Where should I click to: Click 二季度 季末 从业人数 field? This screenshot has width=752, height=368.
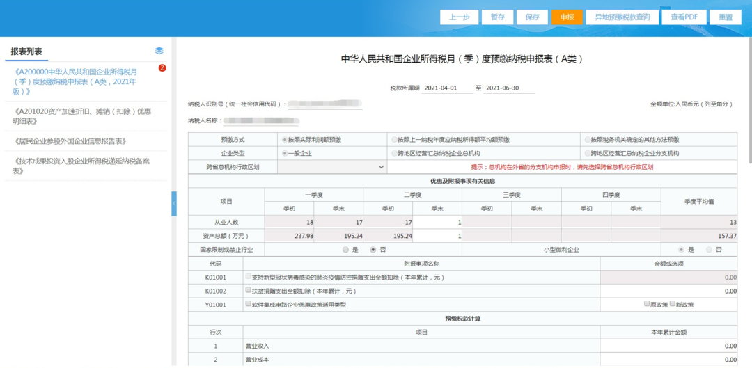point(437,223)
